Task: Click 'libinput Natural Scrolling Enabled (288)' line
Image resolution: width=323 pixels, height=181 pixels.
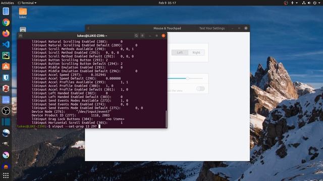Action: pyautogui.click(x=77, y=41)
